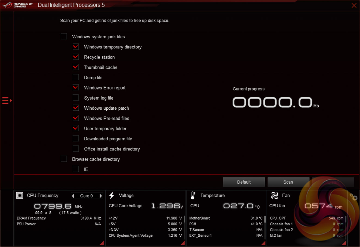Click the 1.296 V voltage readout

167,206
